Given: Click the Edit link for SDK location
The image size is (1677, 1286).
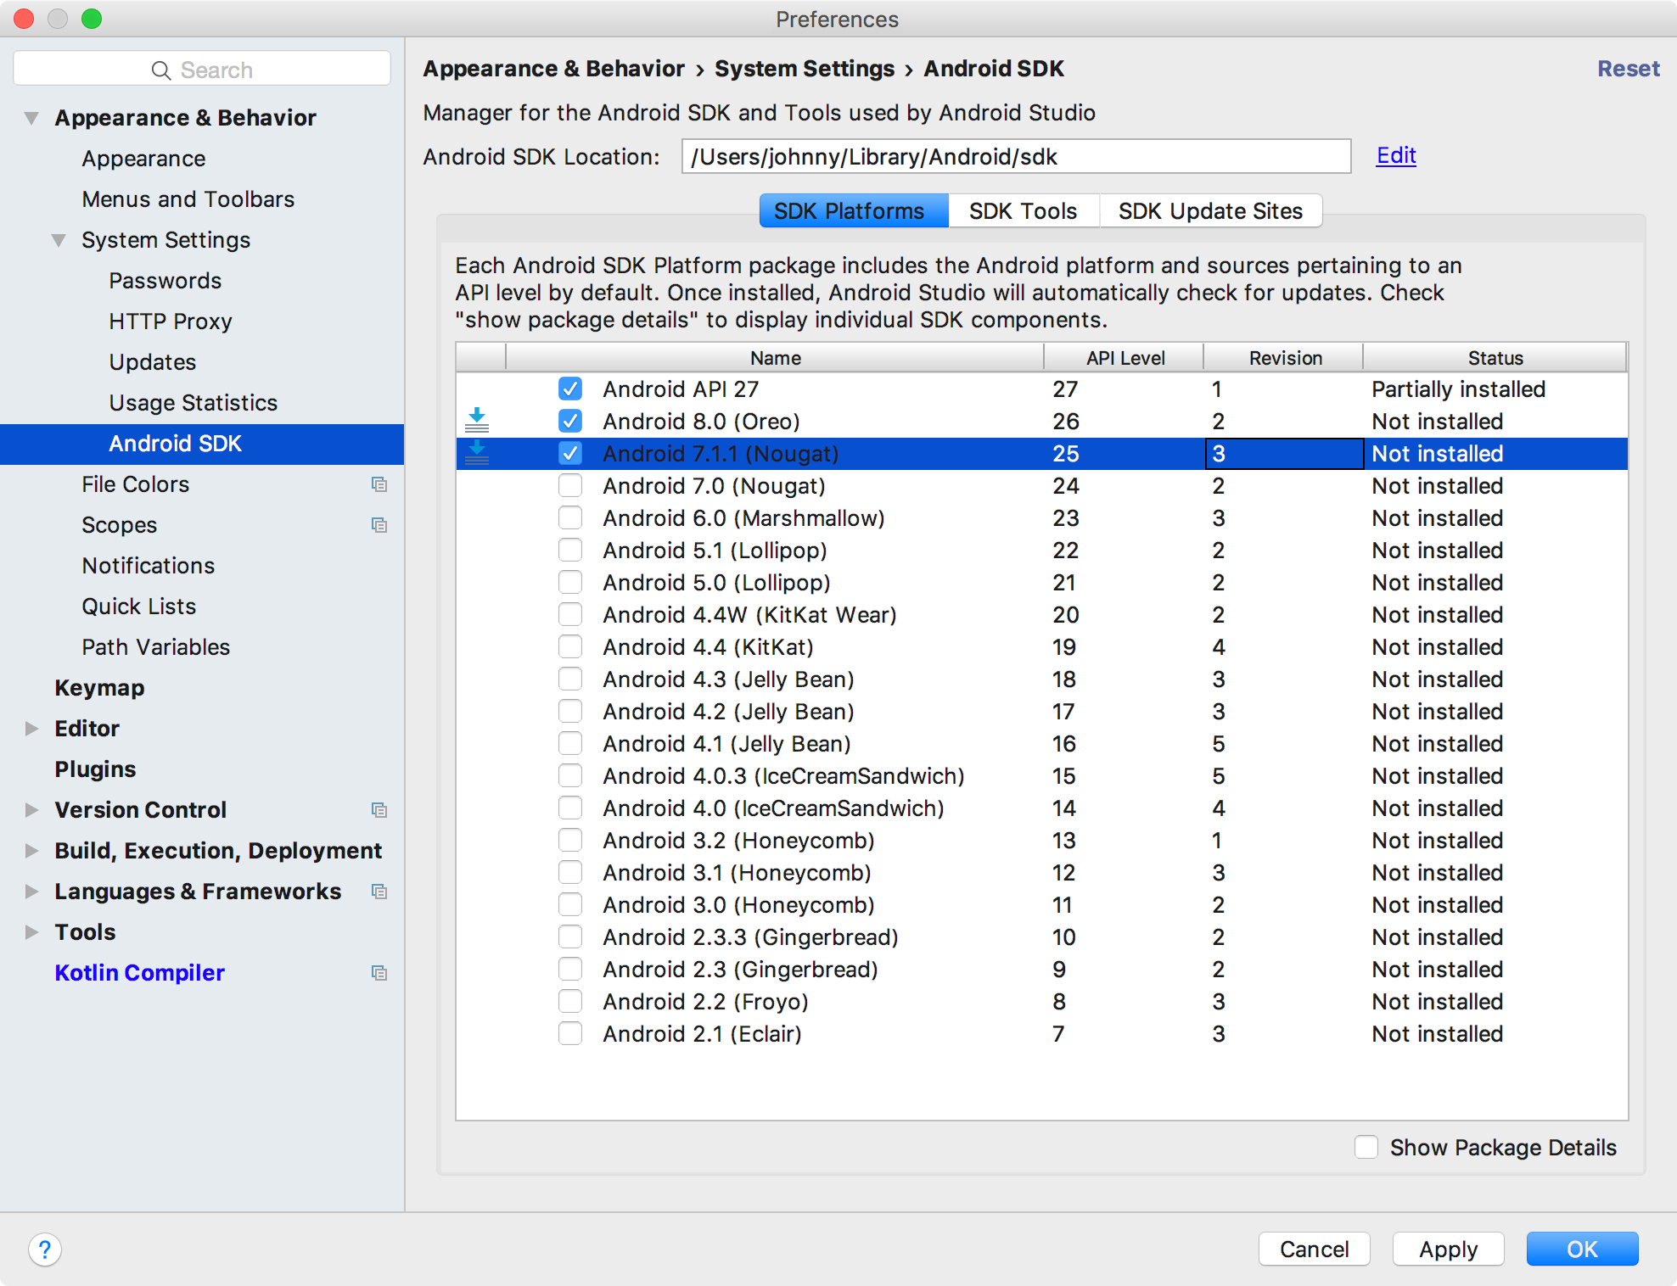Looking at the screenshot, I should [1396, 155].
